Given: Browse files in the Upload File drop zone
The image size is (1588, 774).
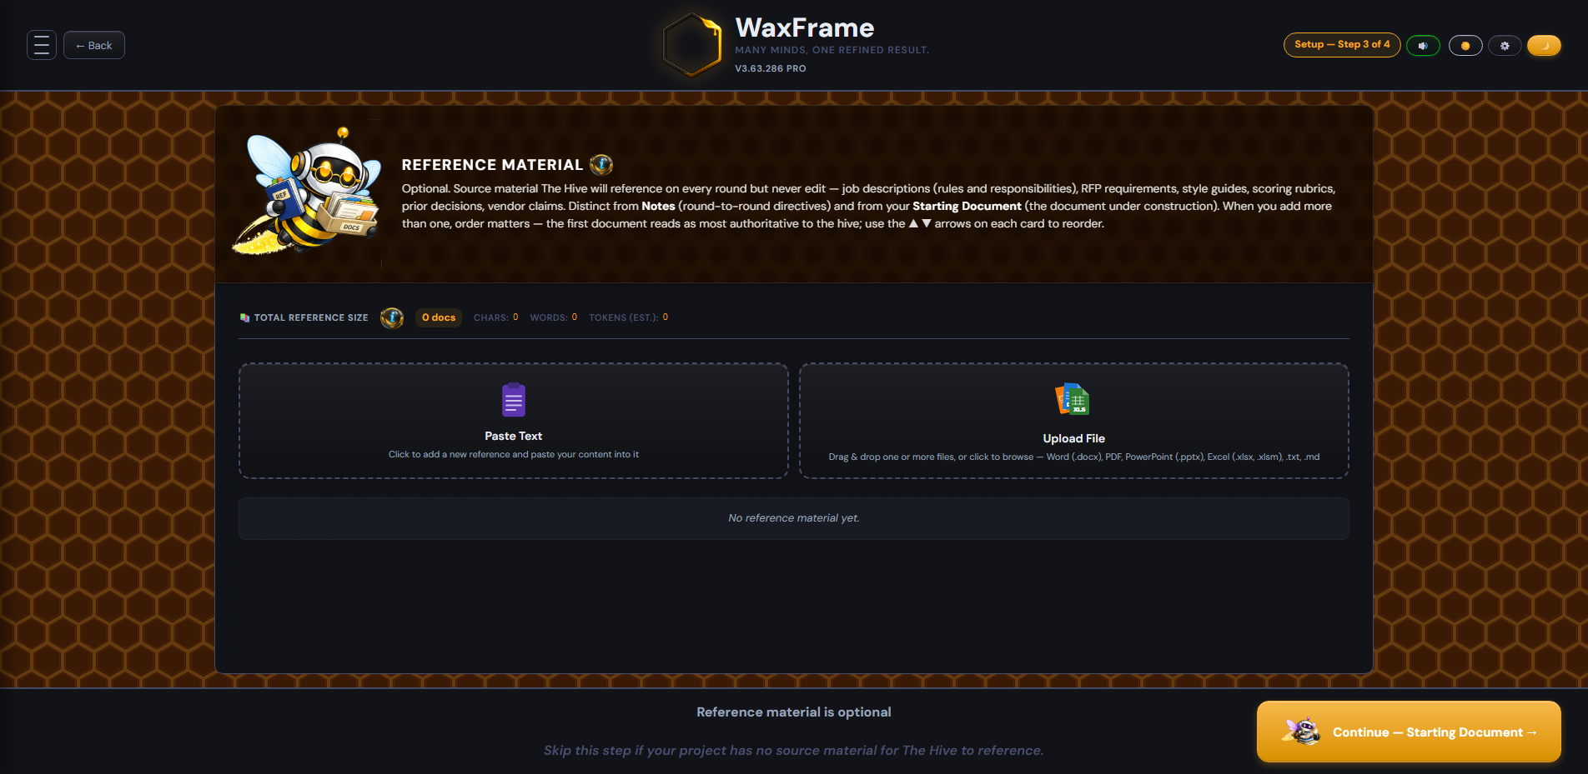Looking at the screenshot, I should click(x=1074, y=421).
